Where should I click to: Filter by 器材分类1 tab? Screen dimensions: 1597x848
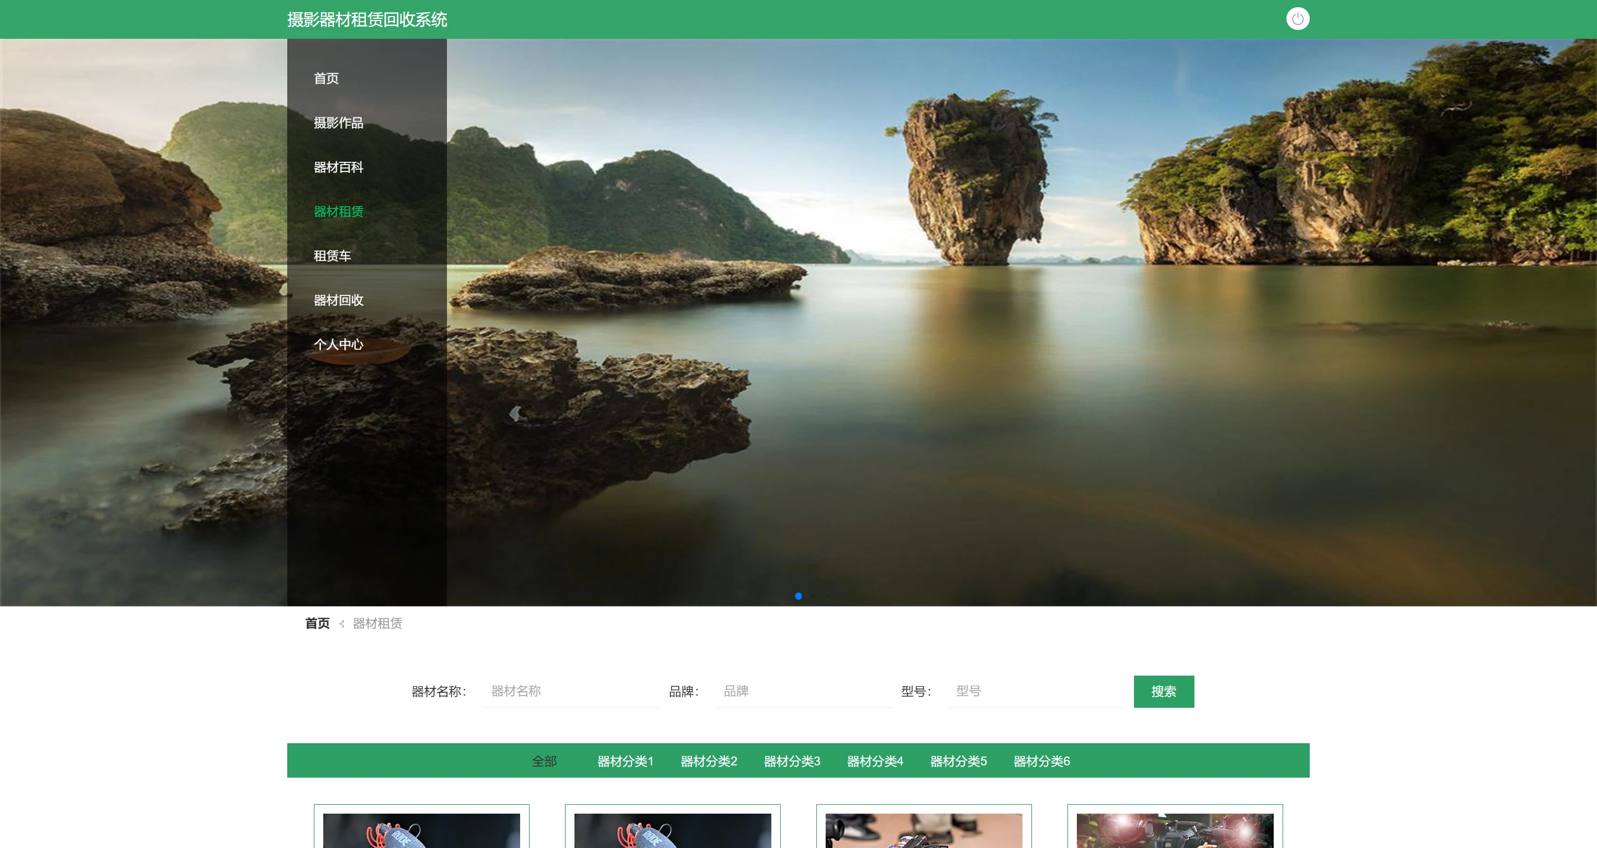tap(625, 761)
